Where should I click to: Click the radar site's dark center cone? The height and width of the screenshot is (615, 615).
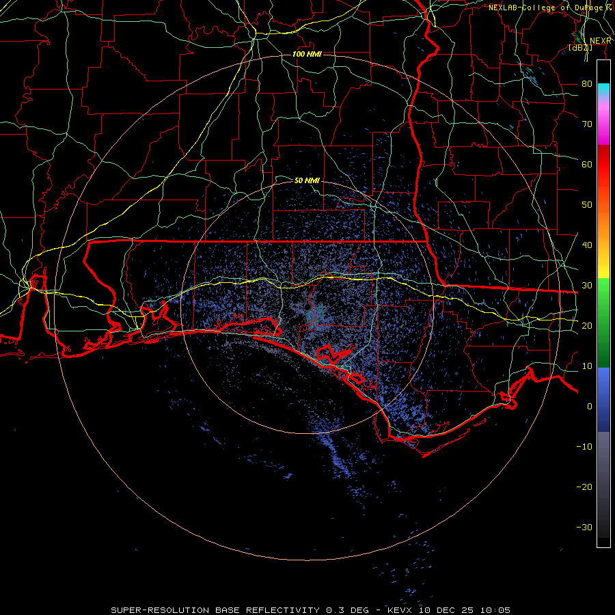tap(307, 307)
